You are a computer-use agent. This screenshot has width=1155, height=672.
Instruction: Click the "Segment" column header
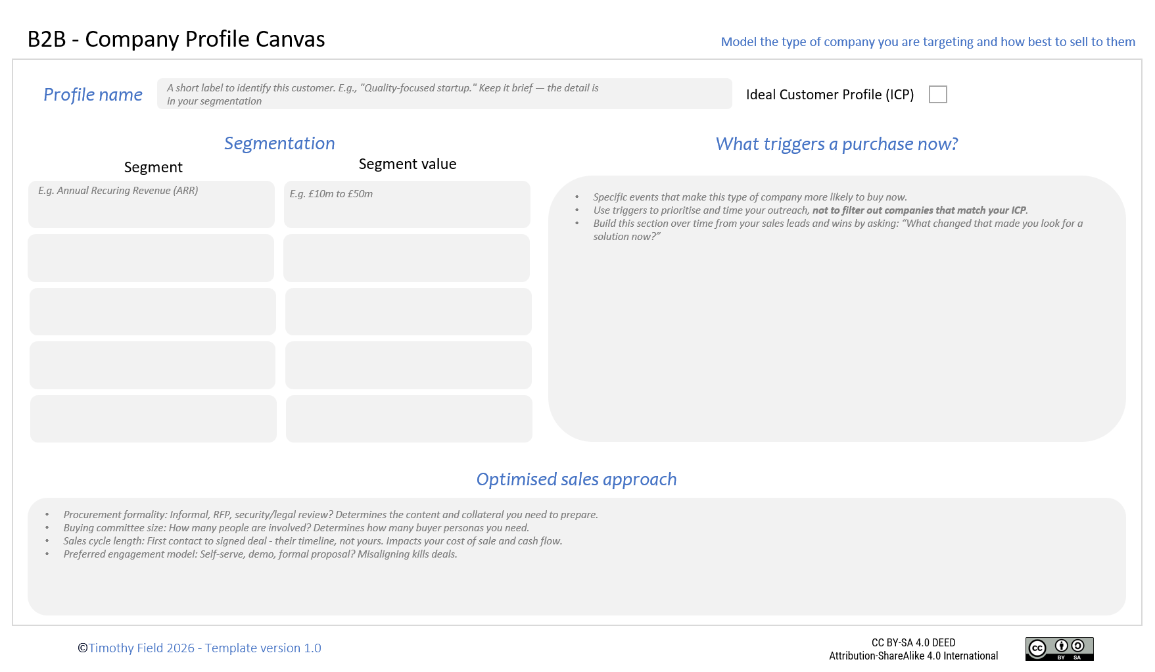pos(153,168)
